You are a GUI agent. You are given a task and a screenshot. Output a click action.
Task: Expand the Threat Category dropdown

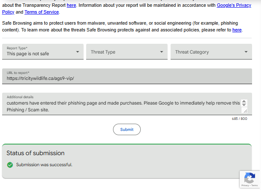pos(211,52)
